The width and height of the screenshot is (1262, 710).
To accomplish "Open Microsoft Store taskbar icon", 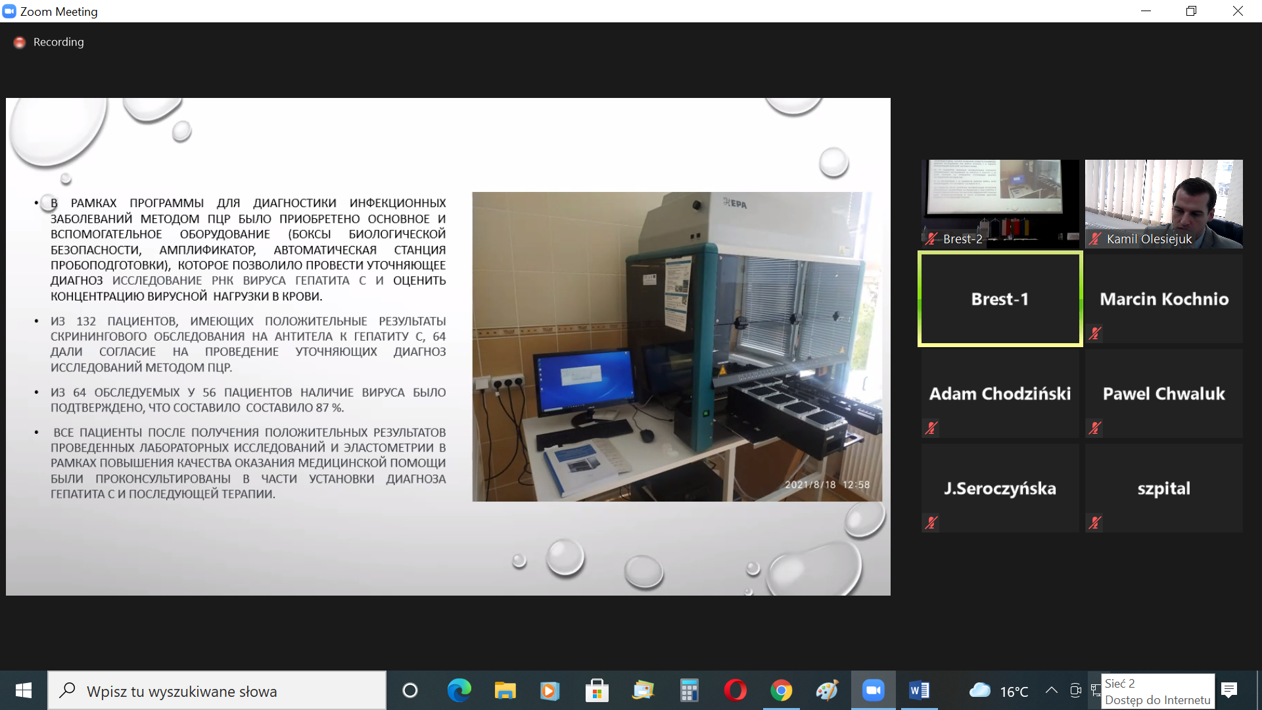I will click(597, 690).
